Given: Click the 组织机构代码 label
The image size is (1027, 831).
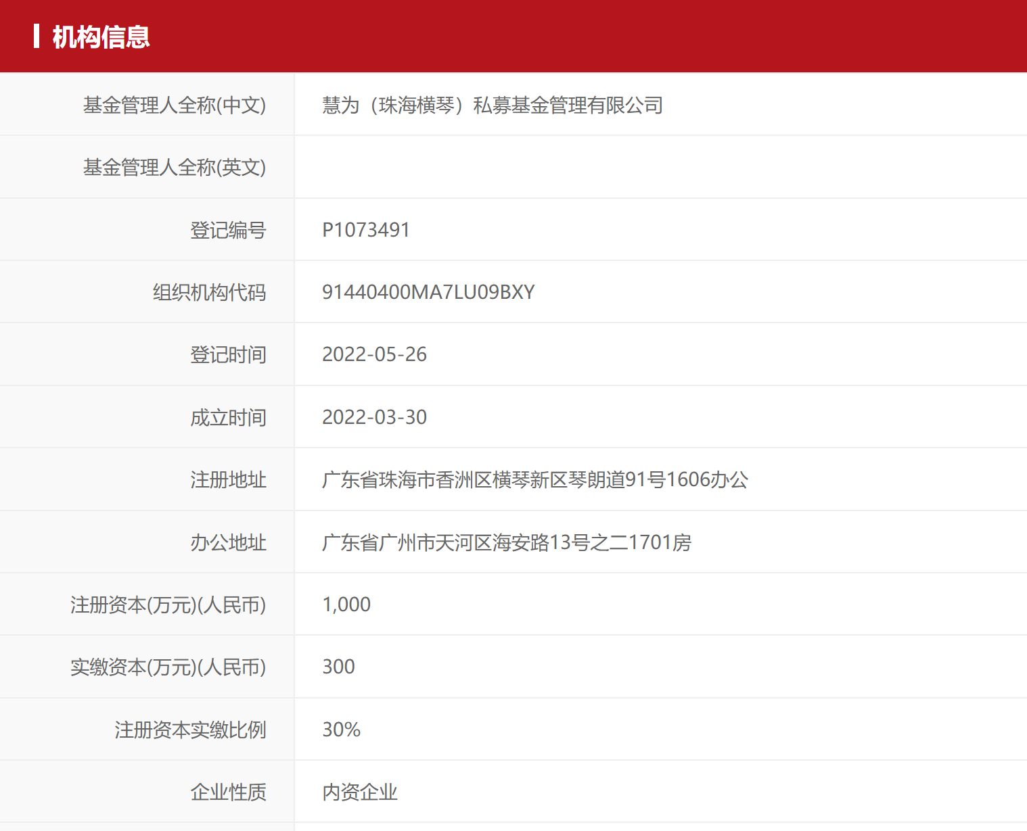Looking at the screenshot, I should pos(209,292).
